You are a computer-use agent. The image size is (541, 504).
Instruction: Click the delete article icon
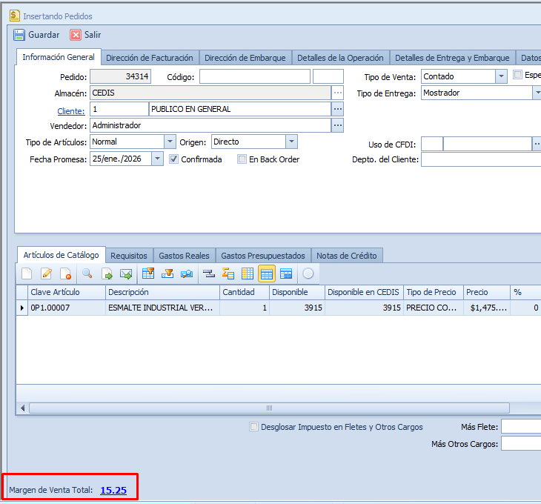click(65, 273)
